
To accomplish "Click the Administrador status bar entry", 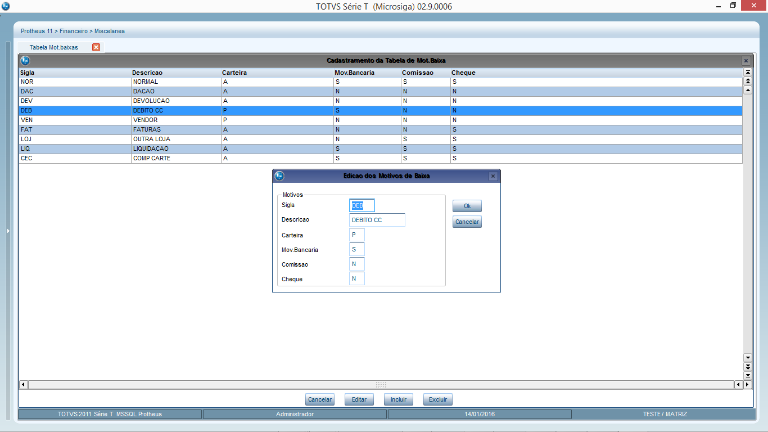I will click(295, 414).
